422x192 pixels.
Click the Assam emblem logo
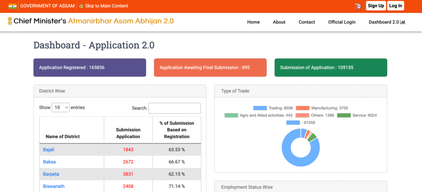pyautogui.click(x=10, y=21)
